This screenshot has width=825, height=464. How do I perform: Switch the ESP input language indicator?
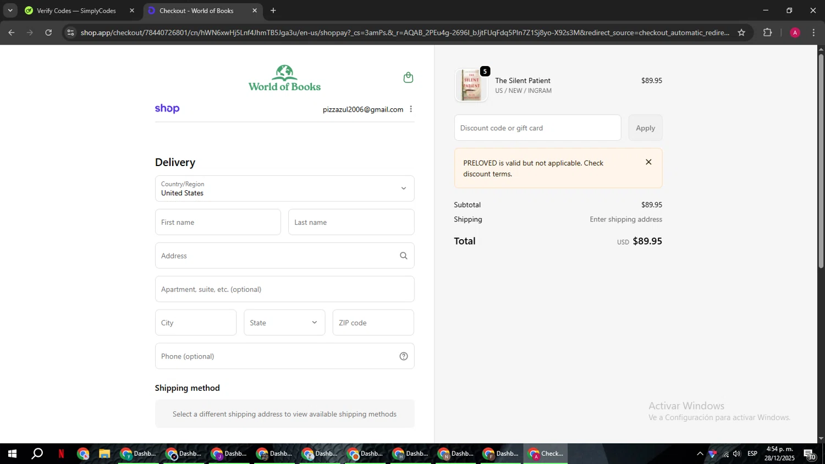point(752,454)
